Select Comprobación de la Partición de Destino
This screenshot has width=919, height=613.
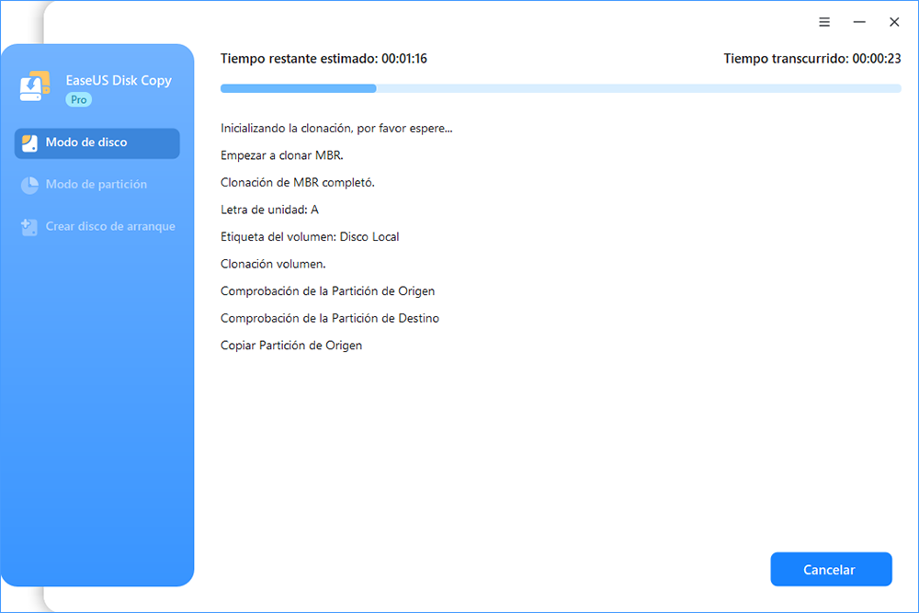tap(330, 318)
